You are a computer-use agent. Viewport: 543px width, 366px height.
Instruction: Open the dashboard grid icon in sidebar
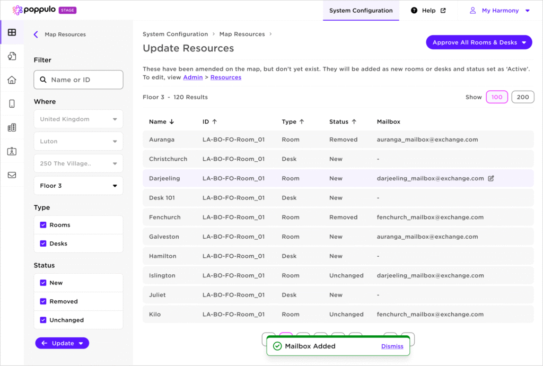click(x=12, y=32)
